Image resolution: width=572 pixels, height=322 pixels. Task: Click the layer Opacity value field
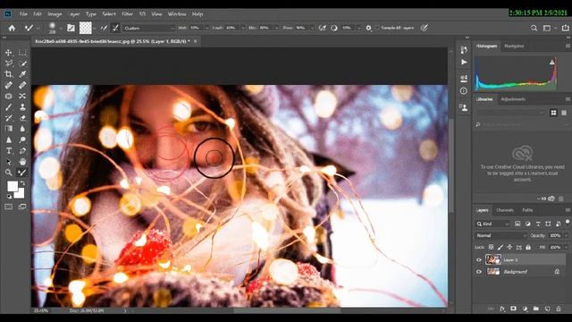[x=555, y=235]
